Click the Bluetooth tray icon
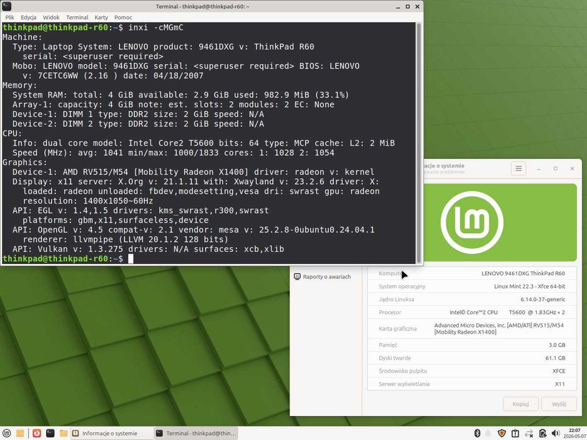 478,433
